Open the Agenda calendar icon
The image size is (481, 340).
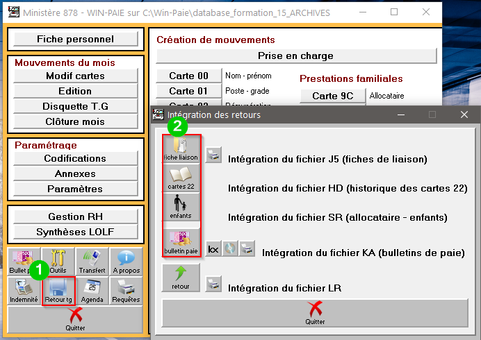click(x=92, y=290)
